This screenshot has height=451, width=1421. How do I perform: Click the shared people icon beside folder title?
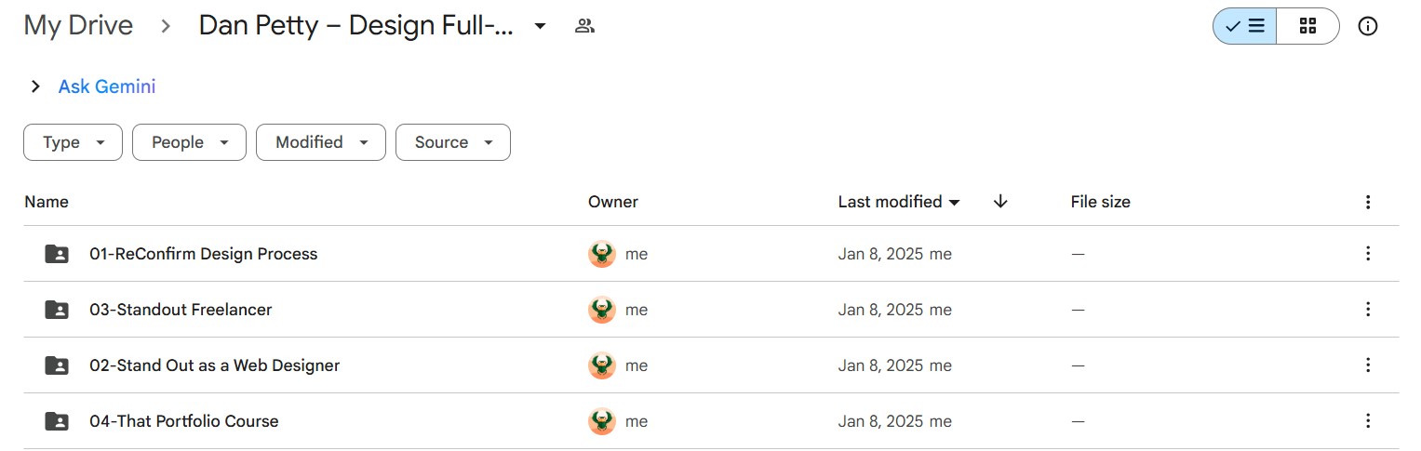(x=584, y=26)
